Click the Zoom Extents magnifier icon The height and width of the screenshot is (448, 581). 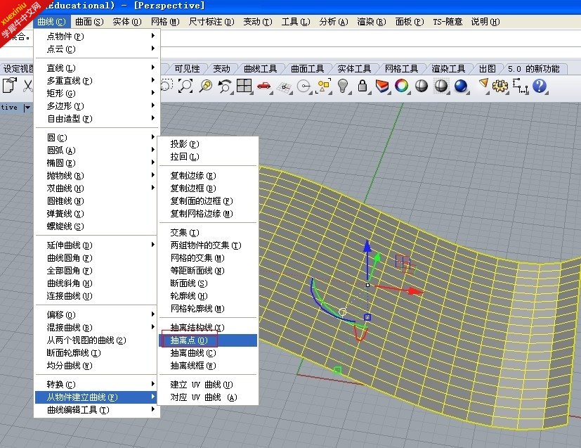(185, 86)
